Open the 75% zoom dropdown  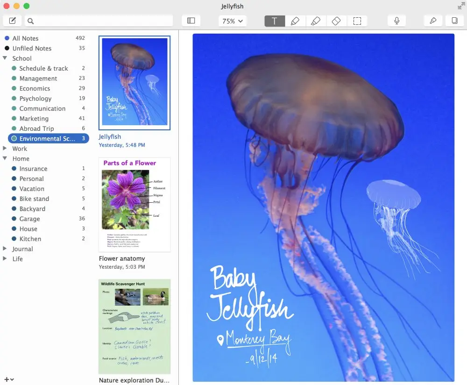click(232, 21)
